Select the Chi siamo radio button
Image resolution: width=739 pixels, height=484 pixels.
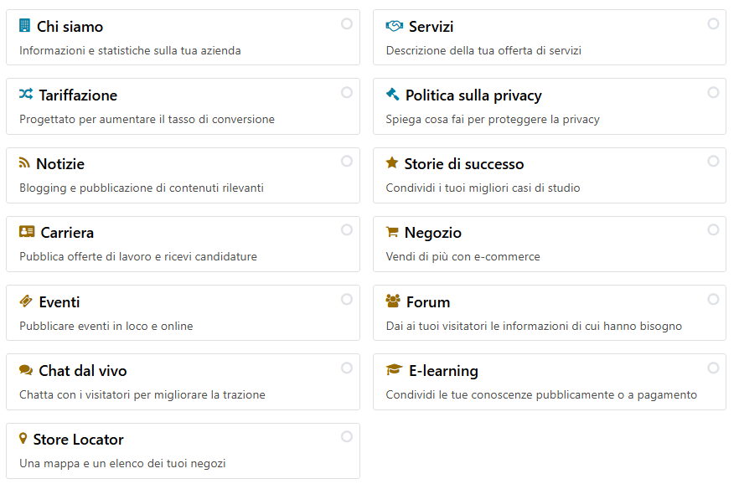coord(347,23)
